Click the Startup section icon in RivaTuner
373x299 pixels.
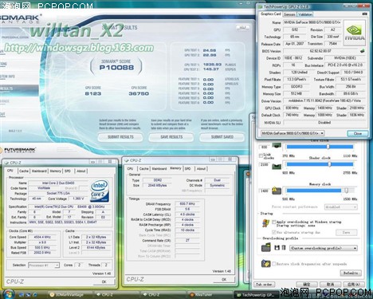(x=265, y=223)
